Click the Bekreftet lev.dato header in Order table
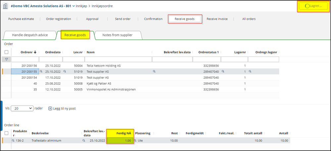The height and width of the screenshot is (151, 331). pyautogui.click(x=177, y=52)
